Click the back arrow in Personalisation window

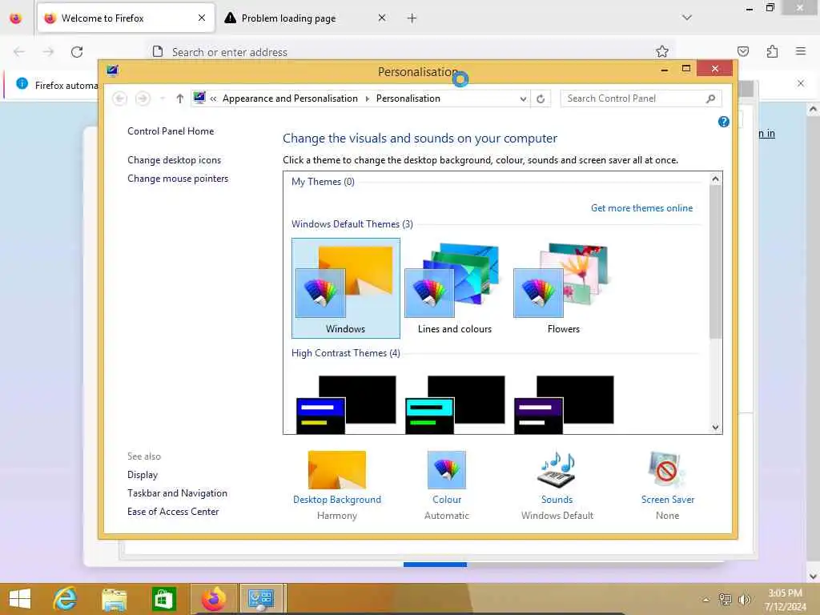pos(120,98)
